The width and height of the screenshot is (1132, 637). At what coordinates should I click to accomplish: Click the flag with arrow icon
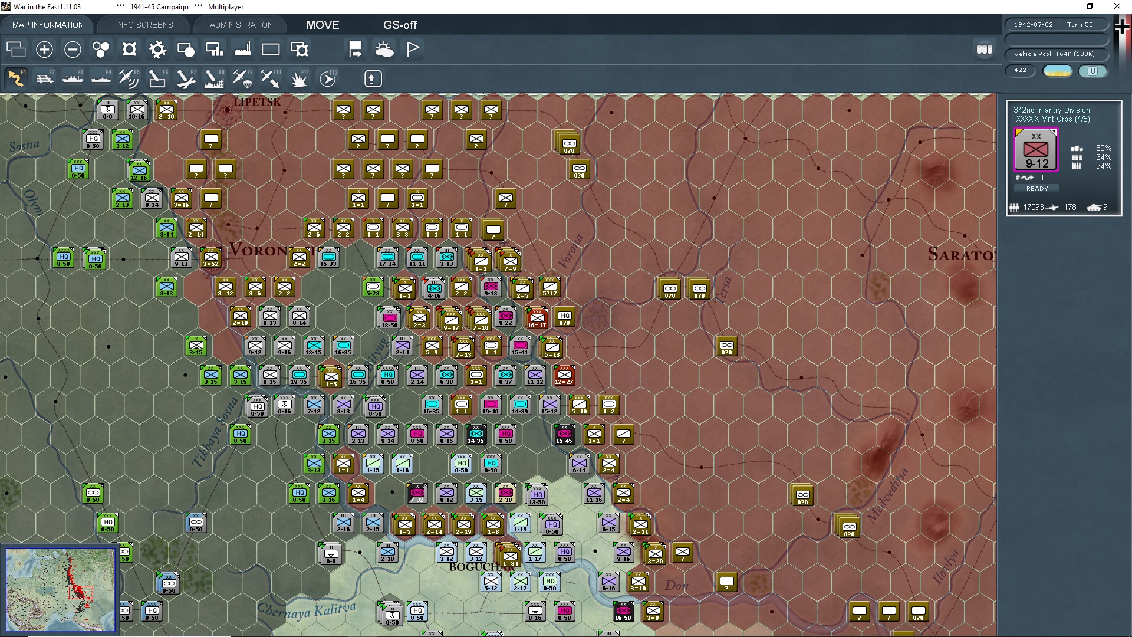coord(356,50)
